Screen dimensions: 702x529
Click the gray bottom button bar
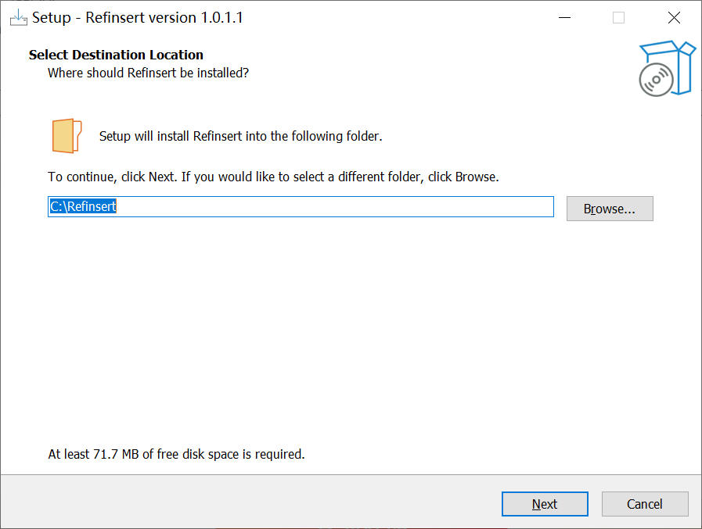coord(250,502)
